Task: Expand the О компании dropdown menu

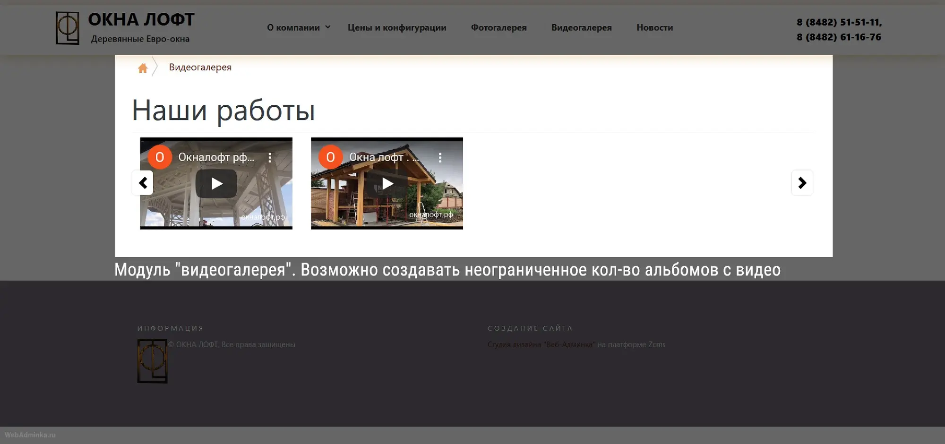Action: (298, 27)
